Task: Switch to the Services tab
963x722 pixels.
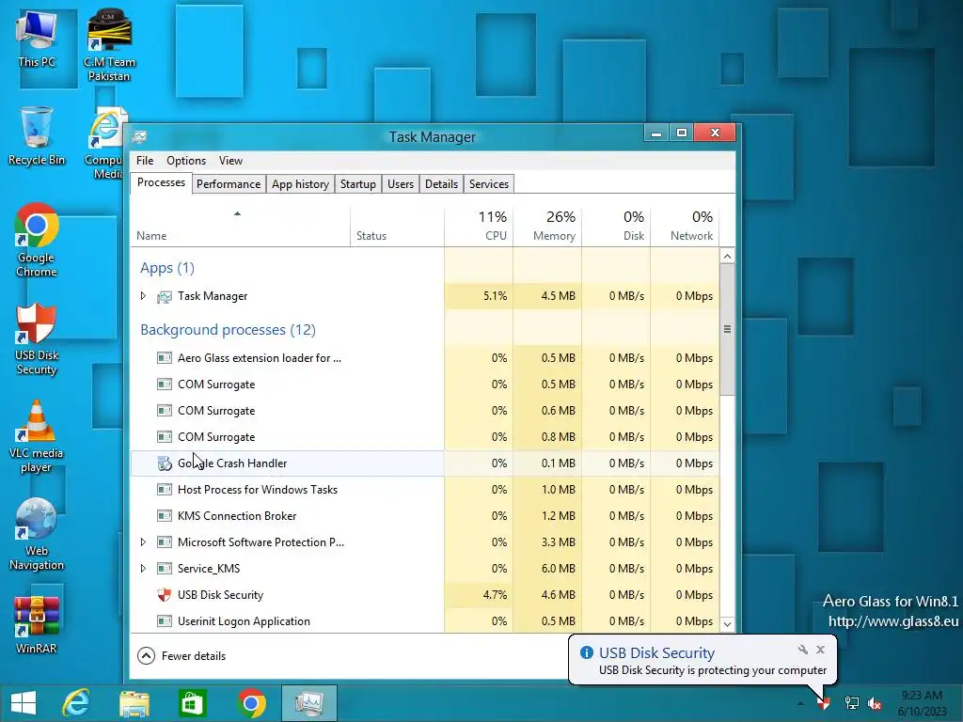Action: (x=489, y=184)
